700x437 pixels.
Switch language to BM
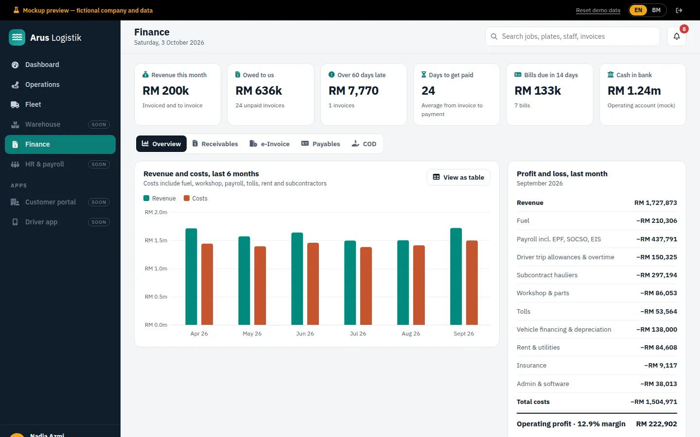(x=656, y=10)
